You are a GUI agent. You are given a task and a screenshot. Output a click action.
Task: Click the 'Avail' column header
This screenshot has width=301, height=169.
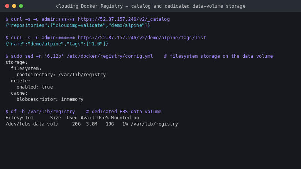pos(88,118)
